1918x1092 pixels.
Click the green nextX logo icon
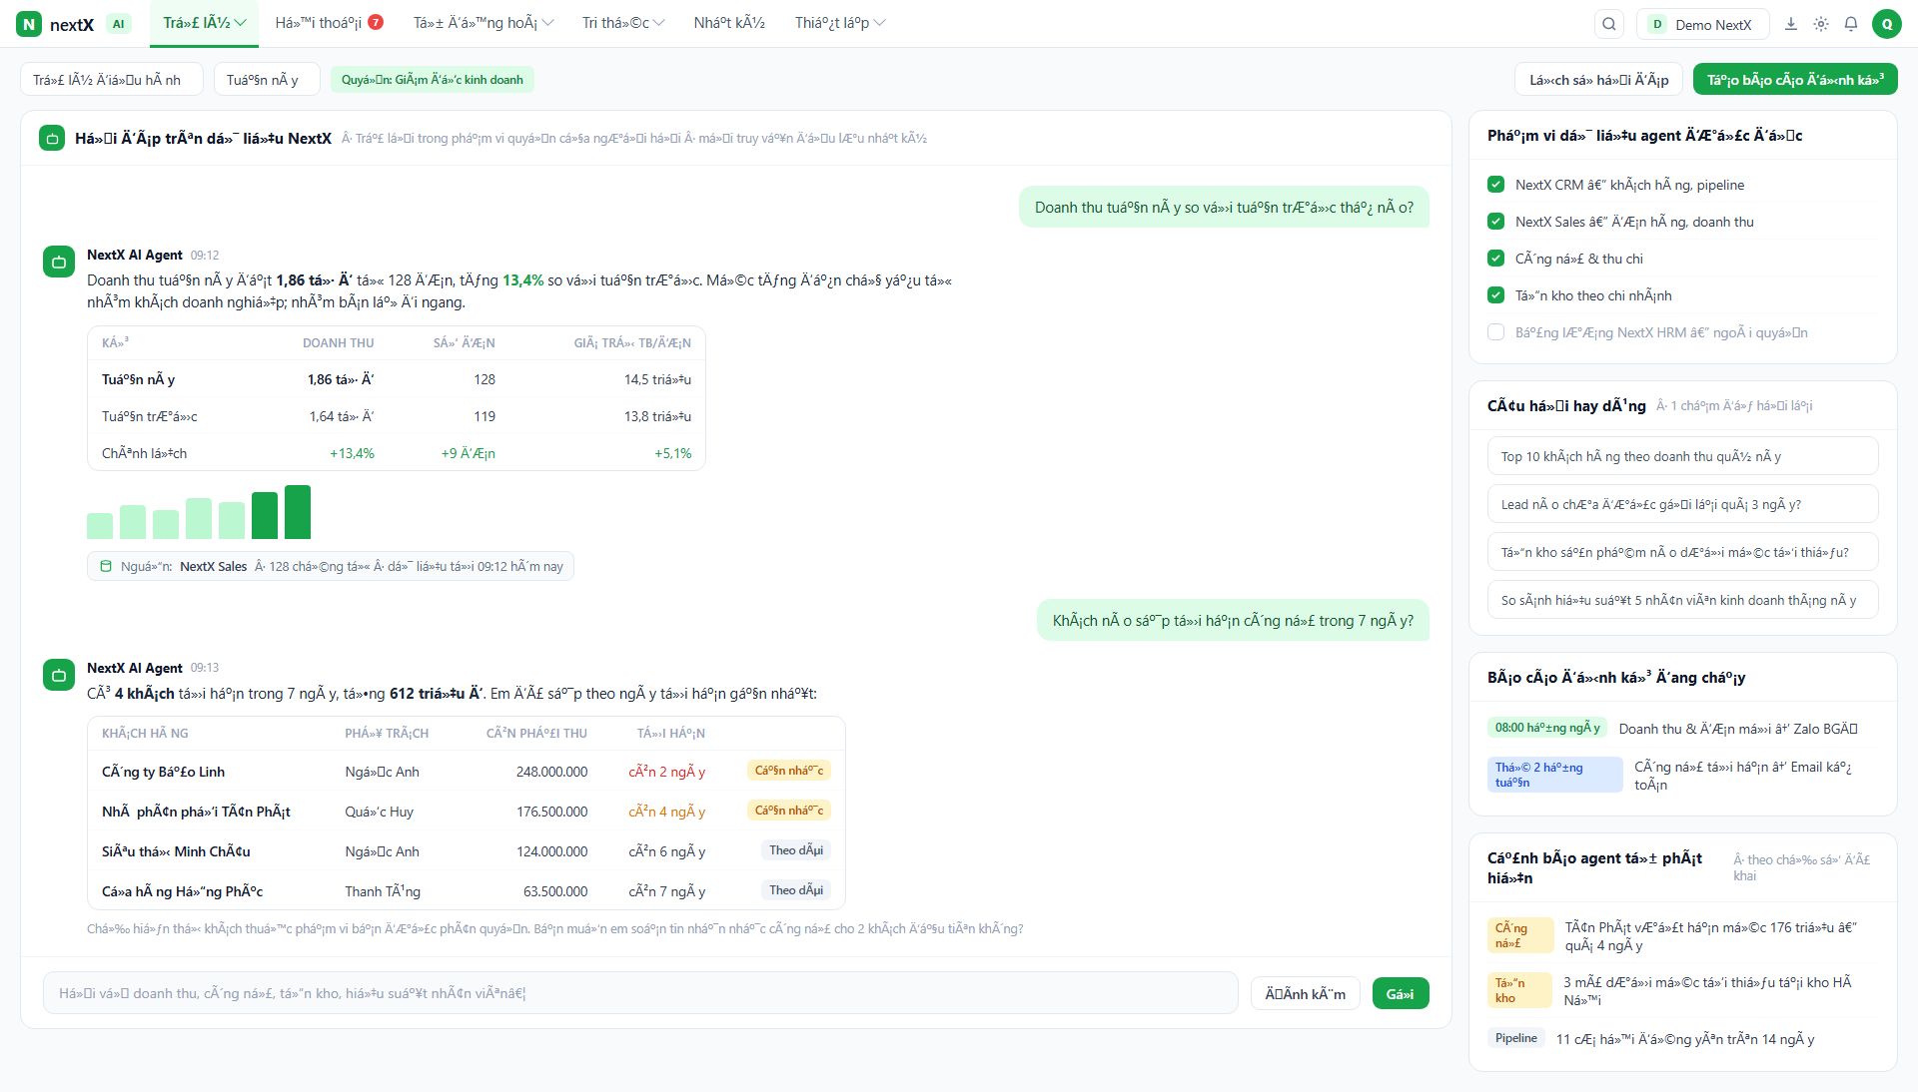(29, 24)
